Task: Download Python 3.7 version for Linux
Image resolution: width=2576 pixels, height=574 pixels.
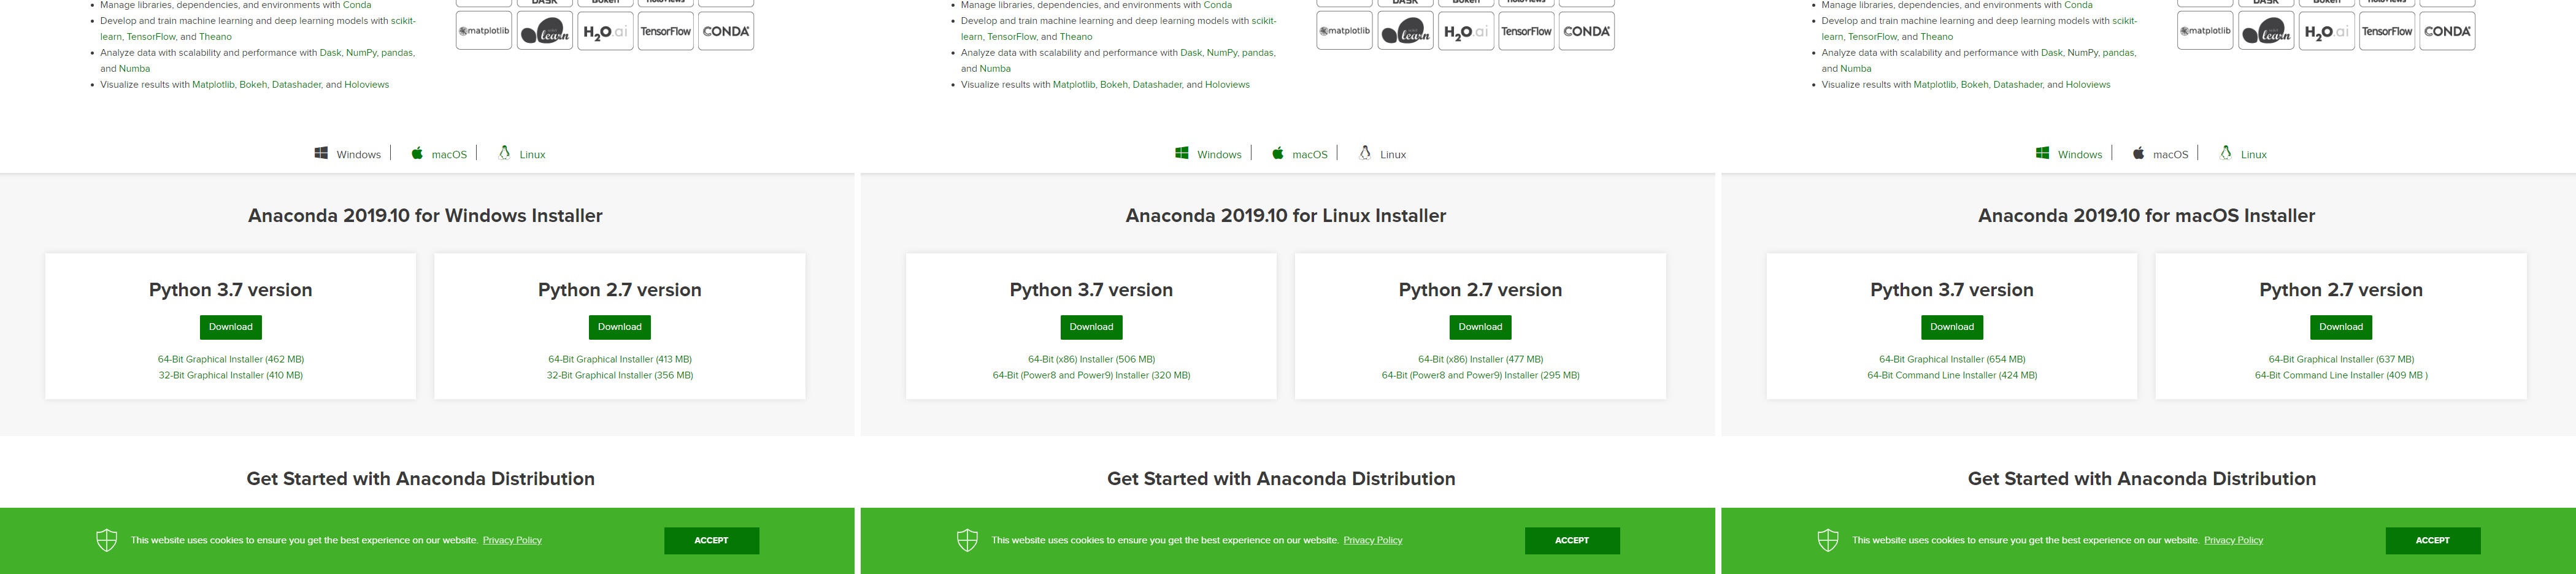Action: (x=1091, y=327)
